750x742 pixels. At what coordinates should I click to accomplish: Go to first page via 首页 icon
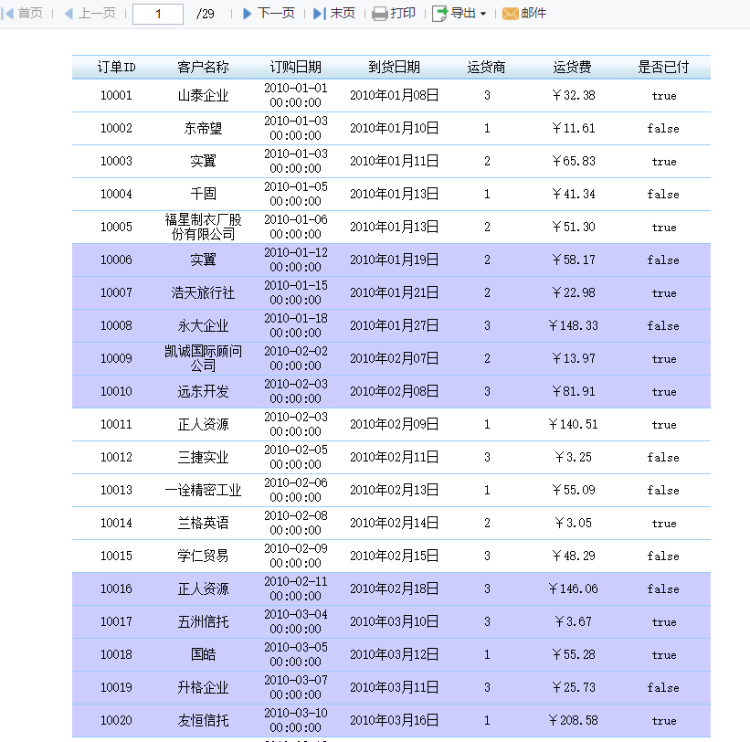pos(7,14)
